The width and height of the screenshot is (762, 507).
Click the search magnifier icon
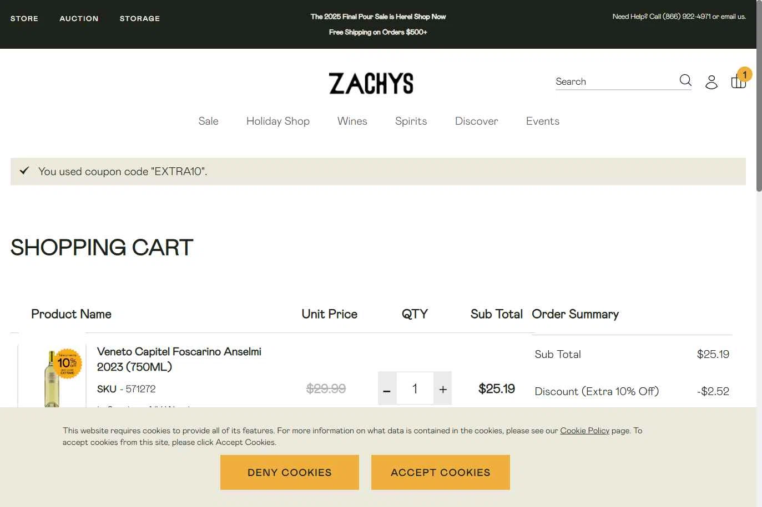coord(685,81)
